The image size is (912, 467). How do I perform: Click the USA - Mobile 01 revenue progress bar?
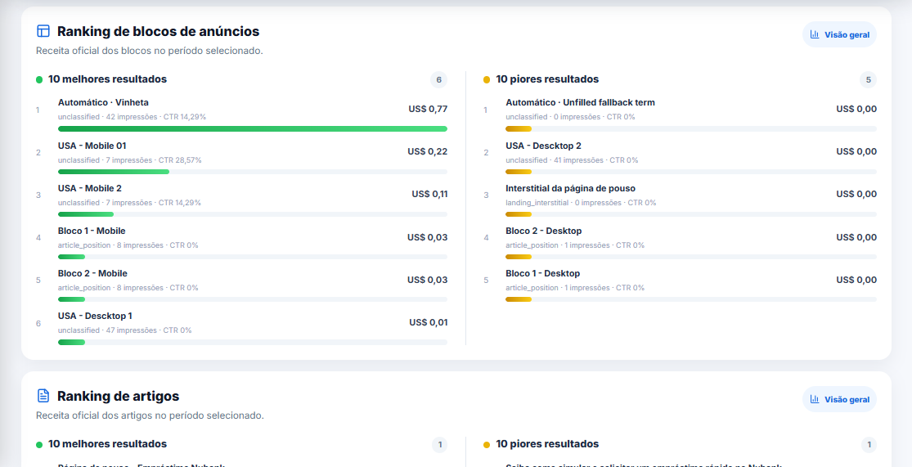(x=253, y=172)
